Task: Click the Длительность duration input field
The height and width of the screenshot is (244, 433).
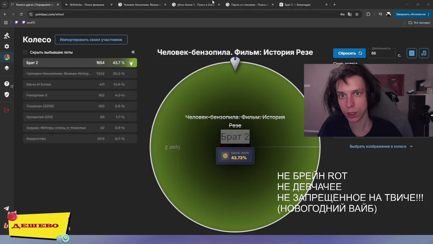Action: (382, 53)
